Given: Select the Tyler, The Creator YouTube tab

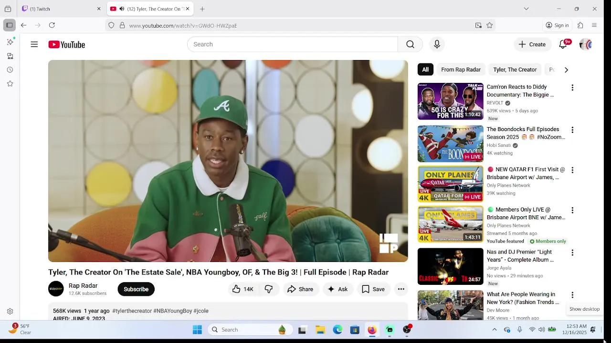Looking at the screenshot, I should pyautogui.click(x=149, y=9).
